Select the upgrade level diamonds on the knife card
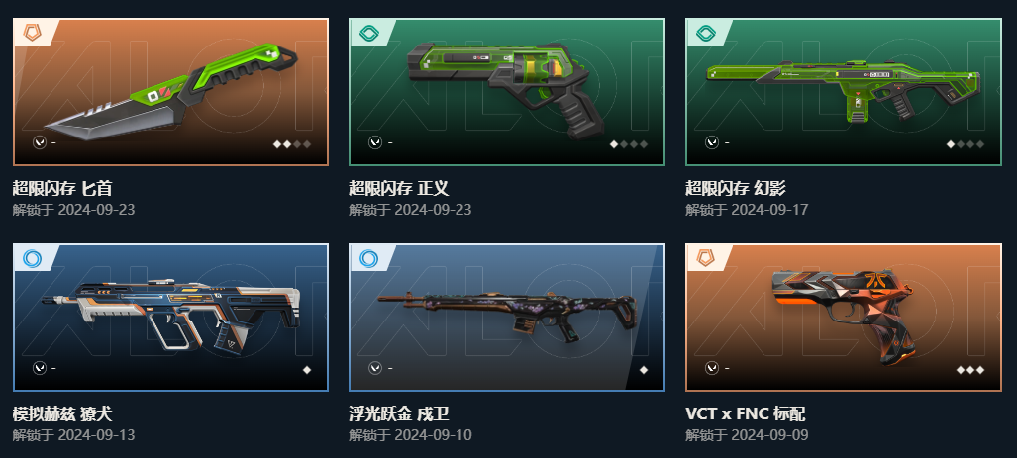 292,144
